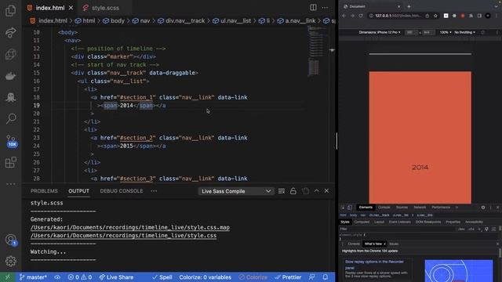Open the 100% zoom dropdown in device toolbar
The height and width of the screenshot is (282, 502).
click(446, 32)
